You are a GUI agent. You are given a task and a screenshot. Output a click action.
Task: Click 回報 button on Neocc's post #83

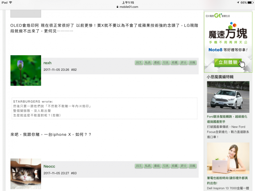193,166
